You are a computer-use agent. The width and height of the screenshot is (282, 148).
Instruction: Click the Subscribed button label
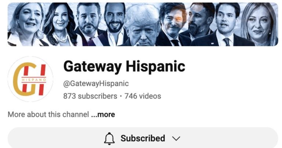[143, 138]
